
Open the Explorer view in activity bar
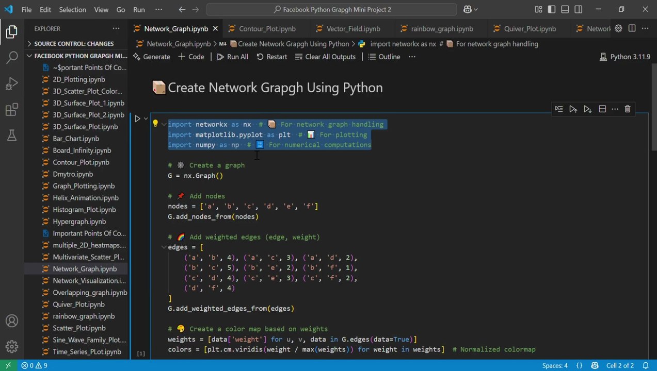pos(11,32)
